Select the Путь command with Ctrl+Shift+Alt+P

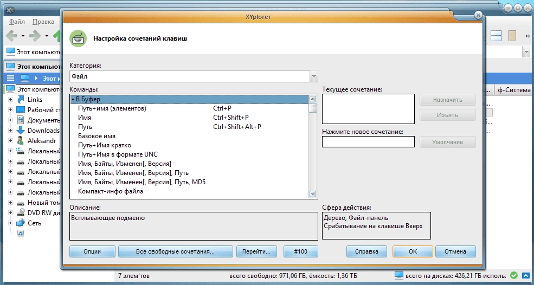pos(189,127)
